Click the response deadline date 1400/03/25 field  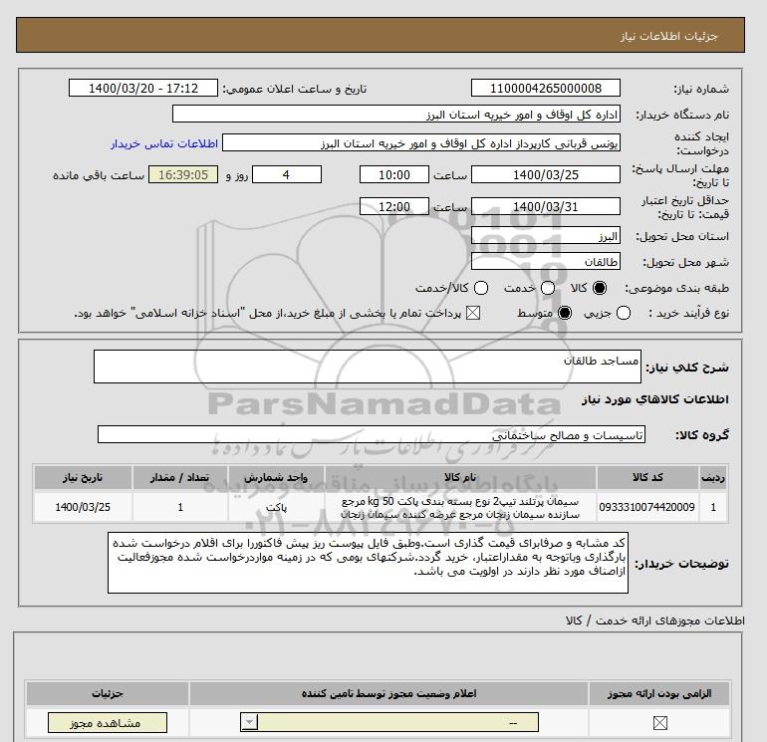click(546, 174)
